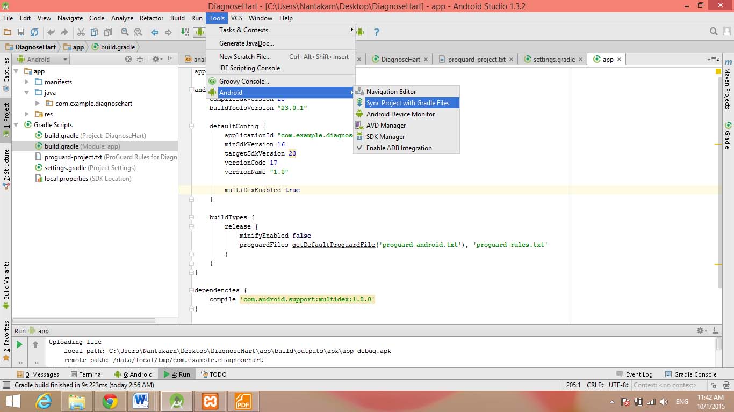Select Generate JavaDoc menu item
The height and width of the screenshot is (412, 734).
tap(280, 43)
